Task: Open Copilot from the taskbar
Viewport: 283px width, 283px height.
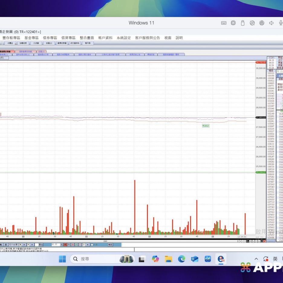Action: click(x=155, y=259)
